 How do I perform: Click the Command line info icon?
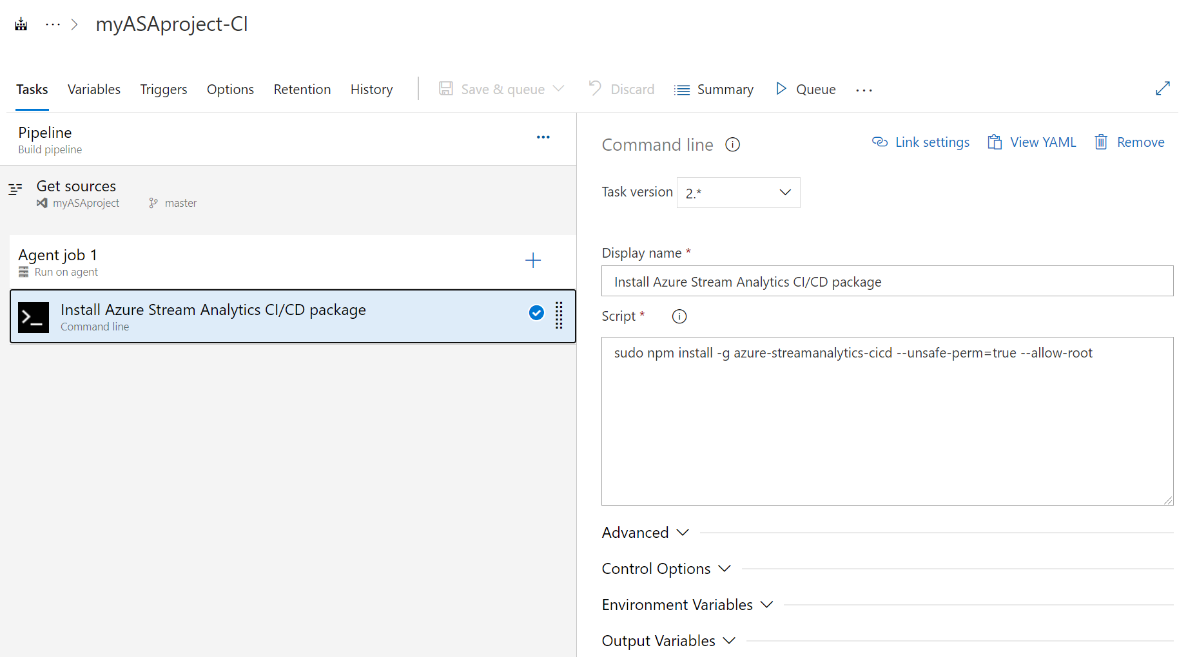[x=732, y=145]
